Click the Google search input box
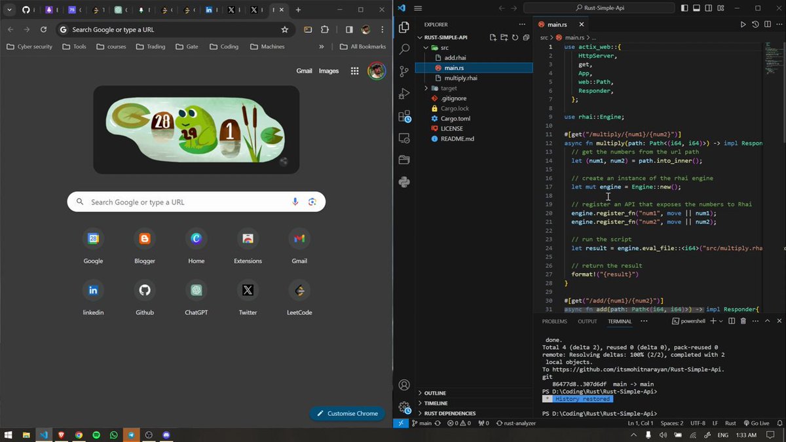The height and width of the screenshot is (442, 786). [196, 202]
